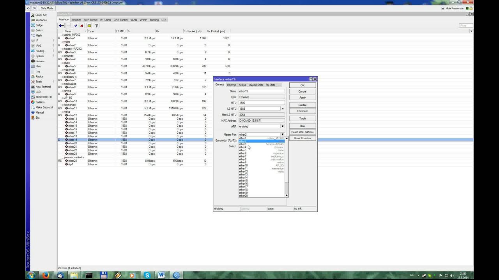Select ether4 in Master Port list

tap(262, 147)
